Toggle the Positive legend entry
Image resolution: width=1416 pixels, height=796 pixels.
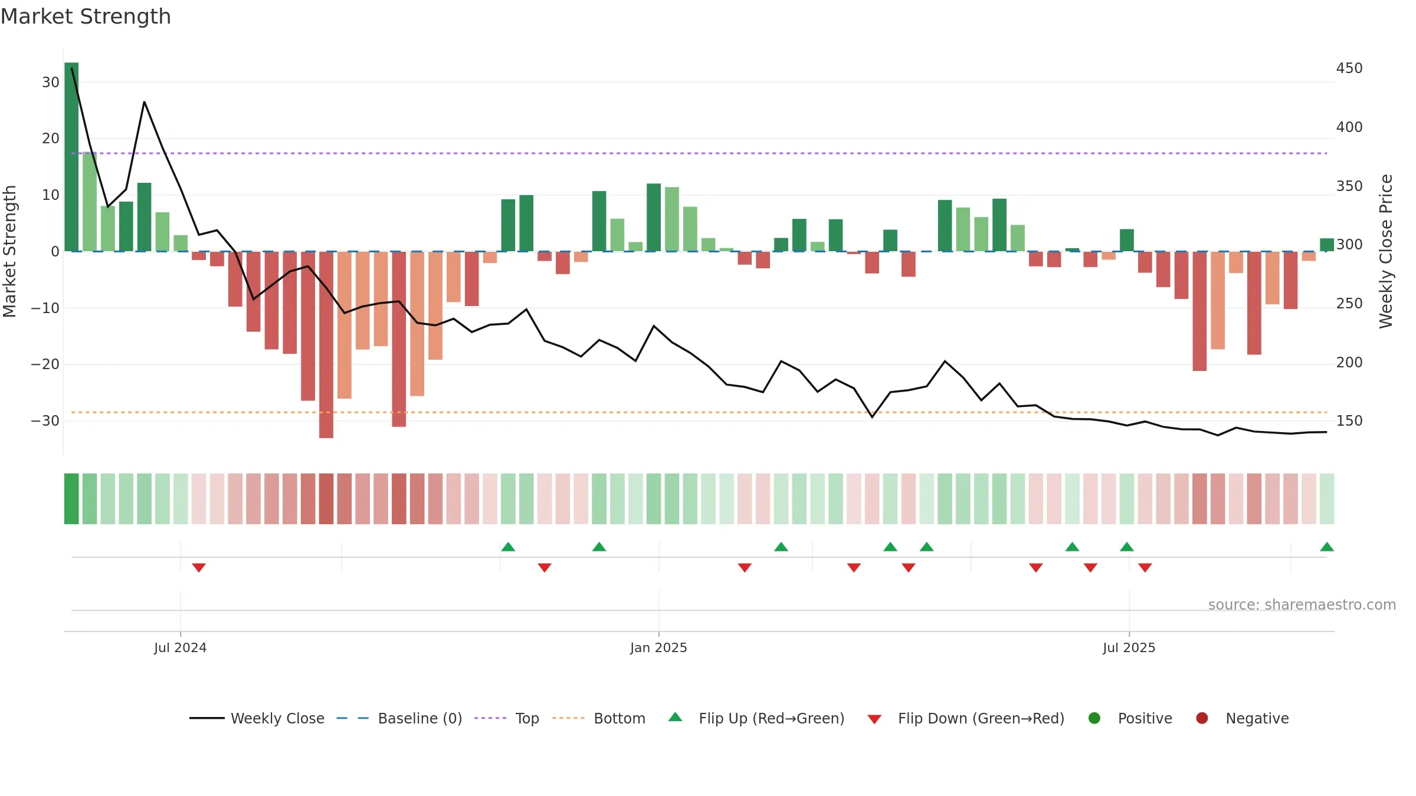tap(1130, 718)
